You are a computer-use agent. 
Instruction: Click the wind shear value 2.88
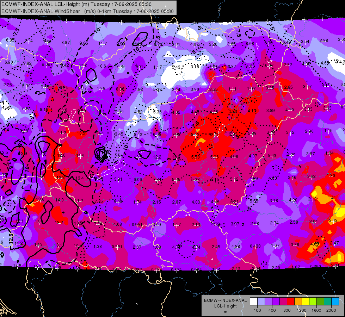click(x=324, y=41)
